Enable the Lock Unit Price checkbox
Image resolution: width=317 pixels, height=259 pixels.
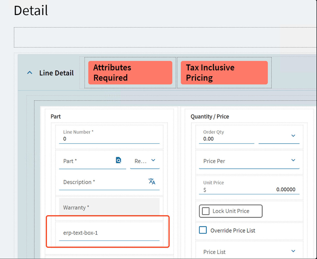pos(205,211)
